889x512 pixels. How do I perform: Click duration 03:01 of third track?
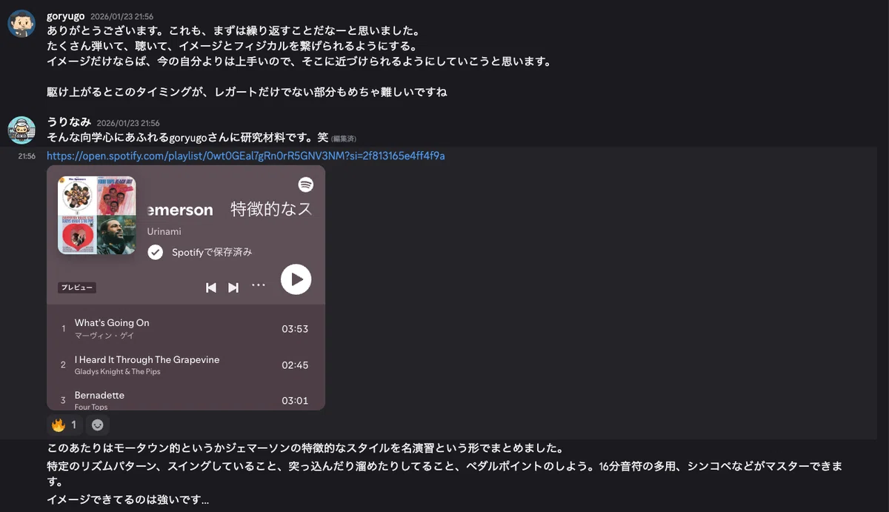coord(295,401)
